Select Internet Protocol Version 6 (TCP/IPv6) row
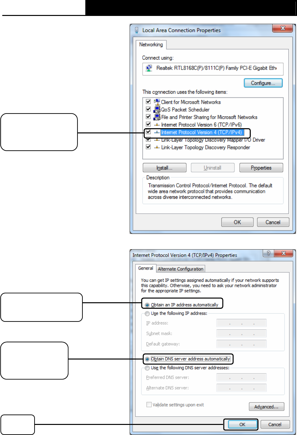Image resolution: width=297 pixels, height=435 pixels. (202, 125)
